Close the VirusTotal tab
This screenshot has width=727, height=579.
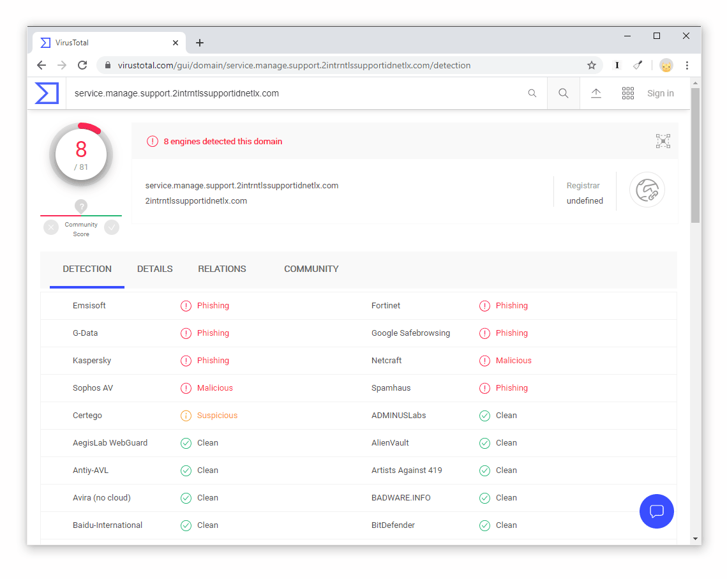click(x=176, y=43)
